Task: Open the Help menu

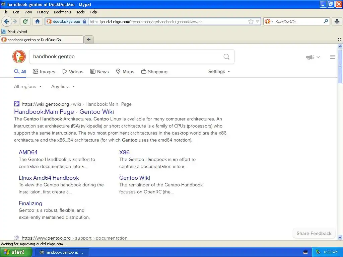Action: [93, 12]
